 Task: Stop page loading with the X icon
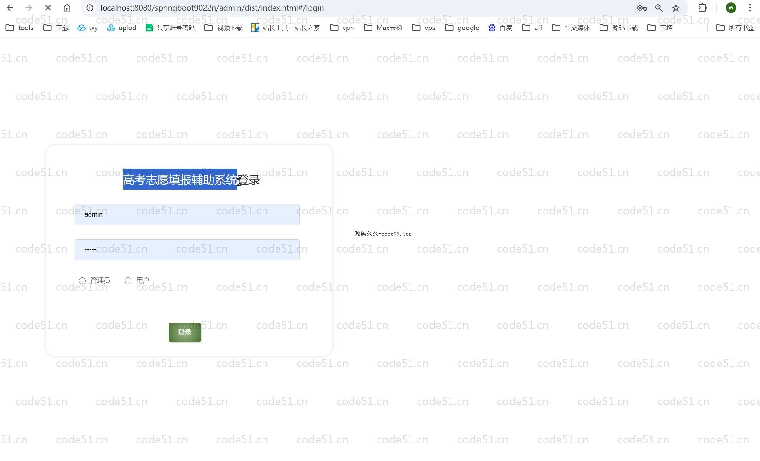48,8
